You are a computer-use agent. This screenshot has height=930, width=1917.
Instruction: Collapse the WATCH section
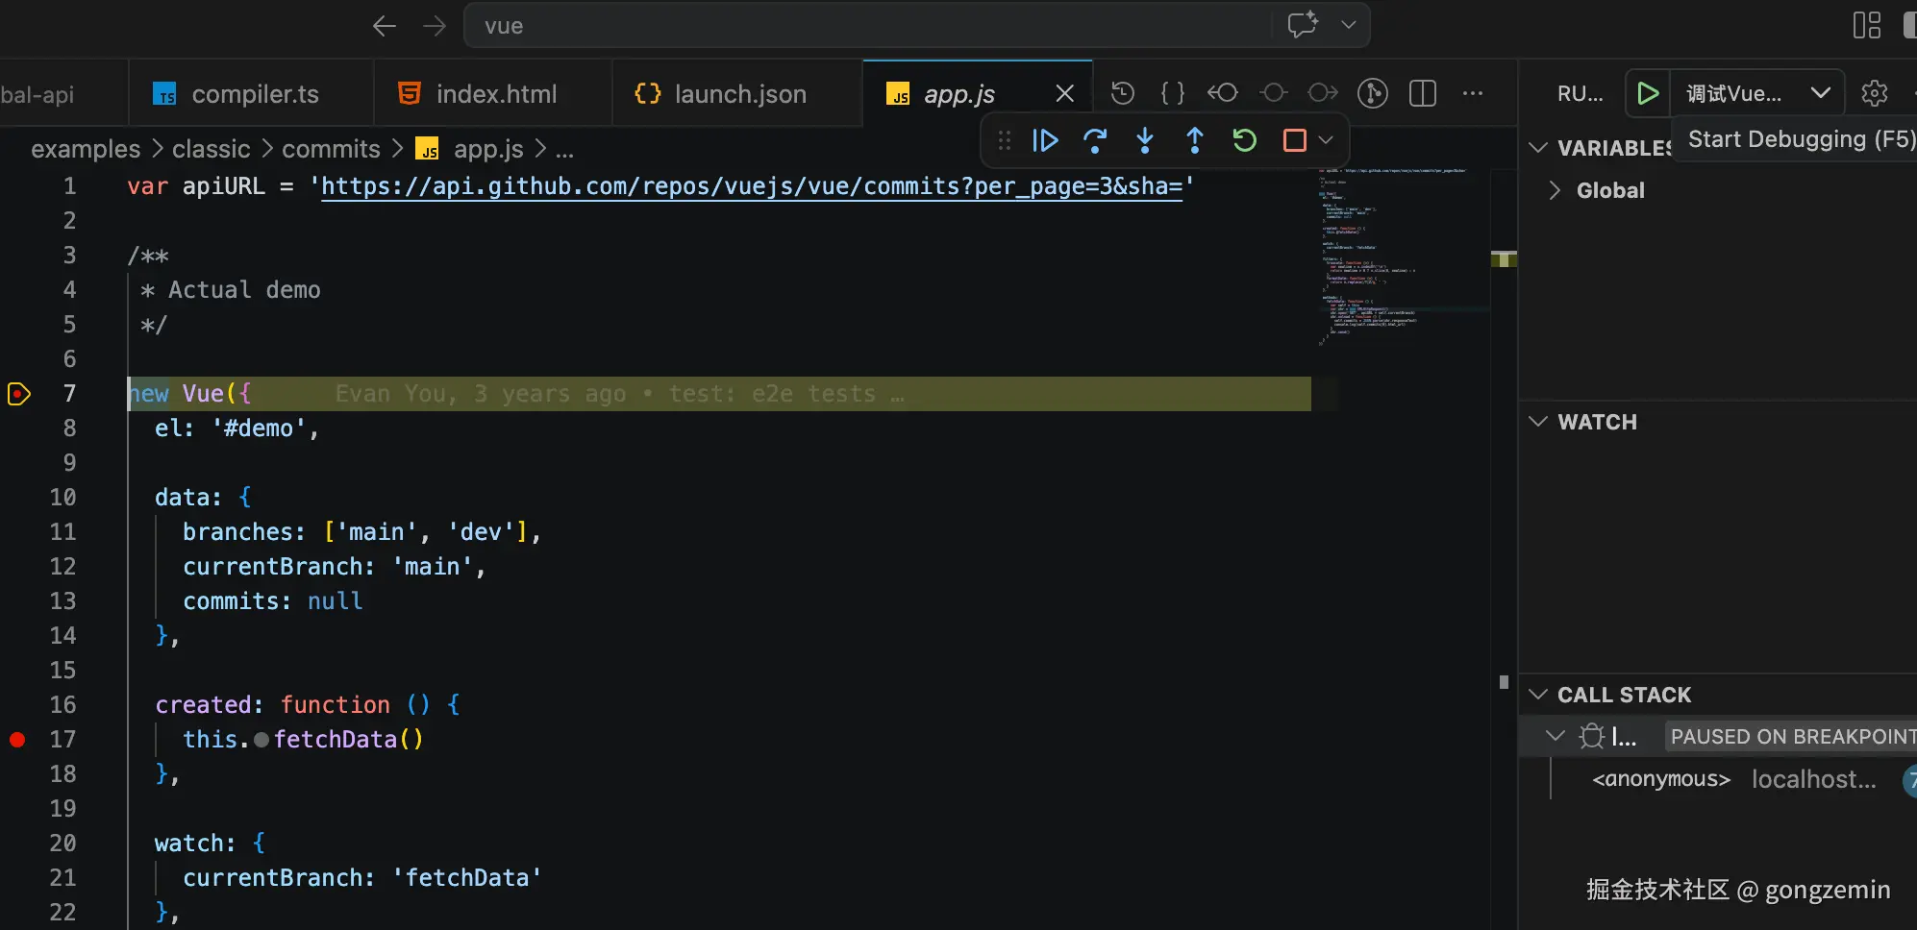tap(1538, 422)
